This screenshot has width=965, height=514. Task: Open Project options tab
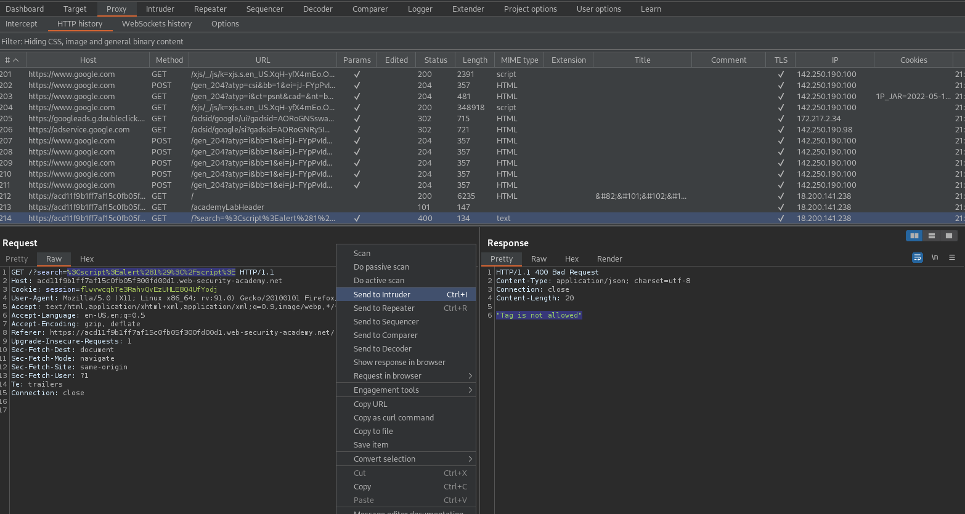(x=531, y=9)
